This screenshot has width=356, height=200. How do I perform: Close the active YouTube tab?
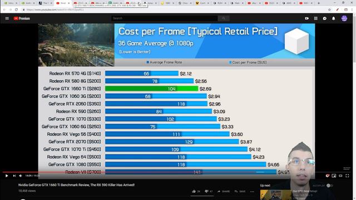(x=69, y=3)
